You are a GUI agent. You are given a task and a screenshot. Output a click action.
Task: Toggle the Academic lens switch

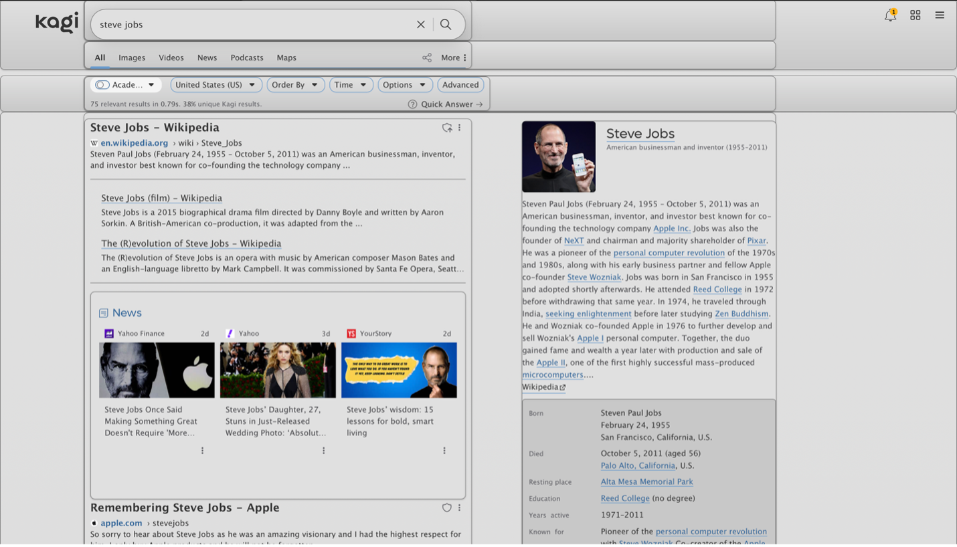[102, 85]
